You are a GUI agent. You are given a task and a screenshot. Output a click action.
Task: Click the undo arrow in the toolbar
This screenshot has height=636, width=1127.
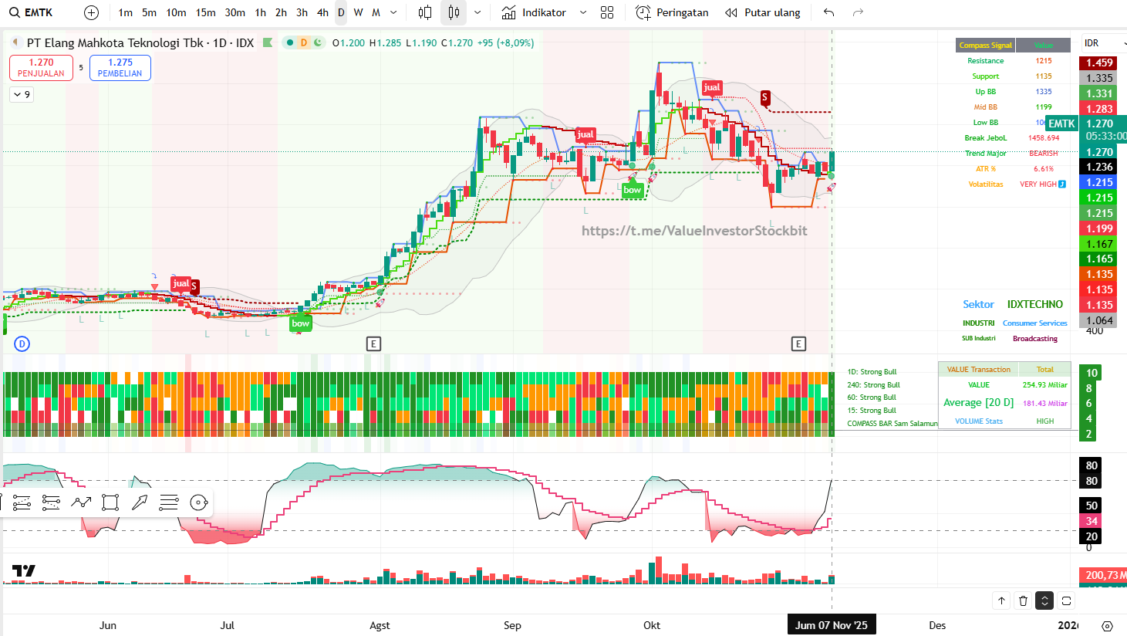[x=828, y=12]
